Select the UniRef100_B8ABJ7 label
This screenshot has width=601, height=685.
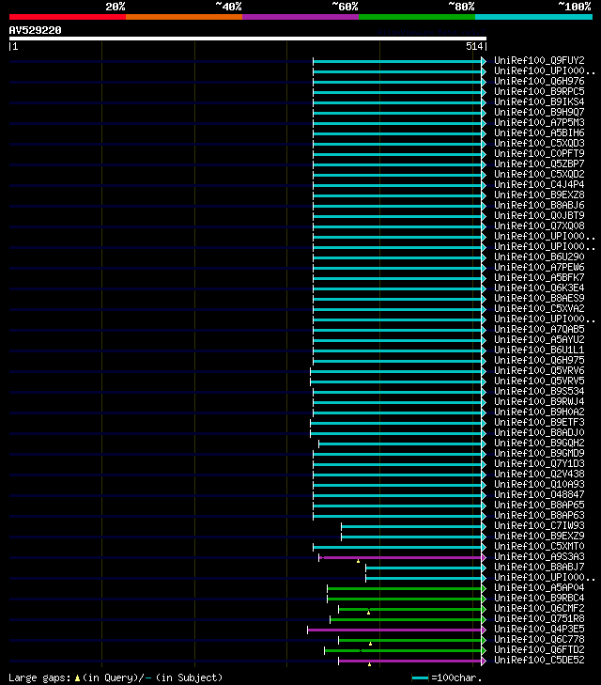pyautogui.click(x=539, y=567)
